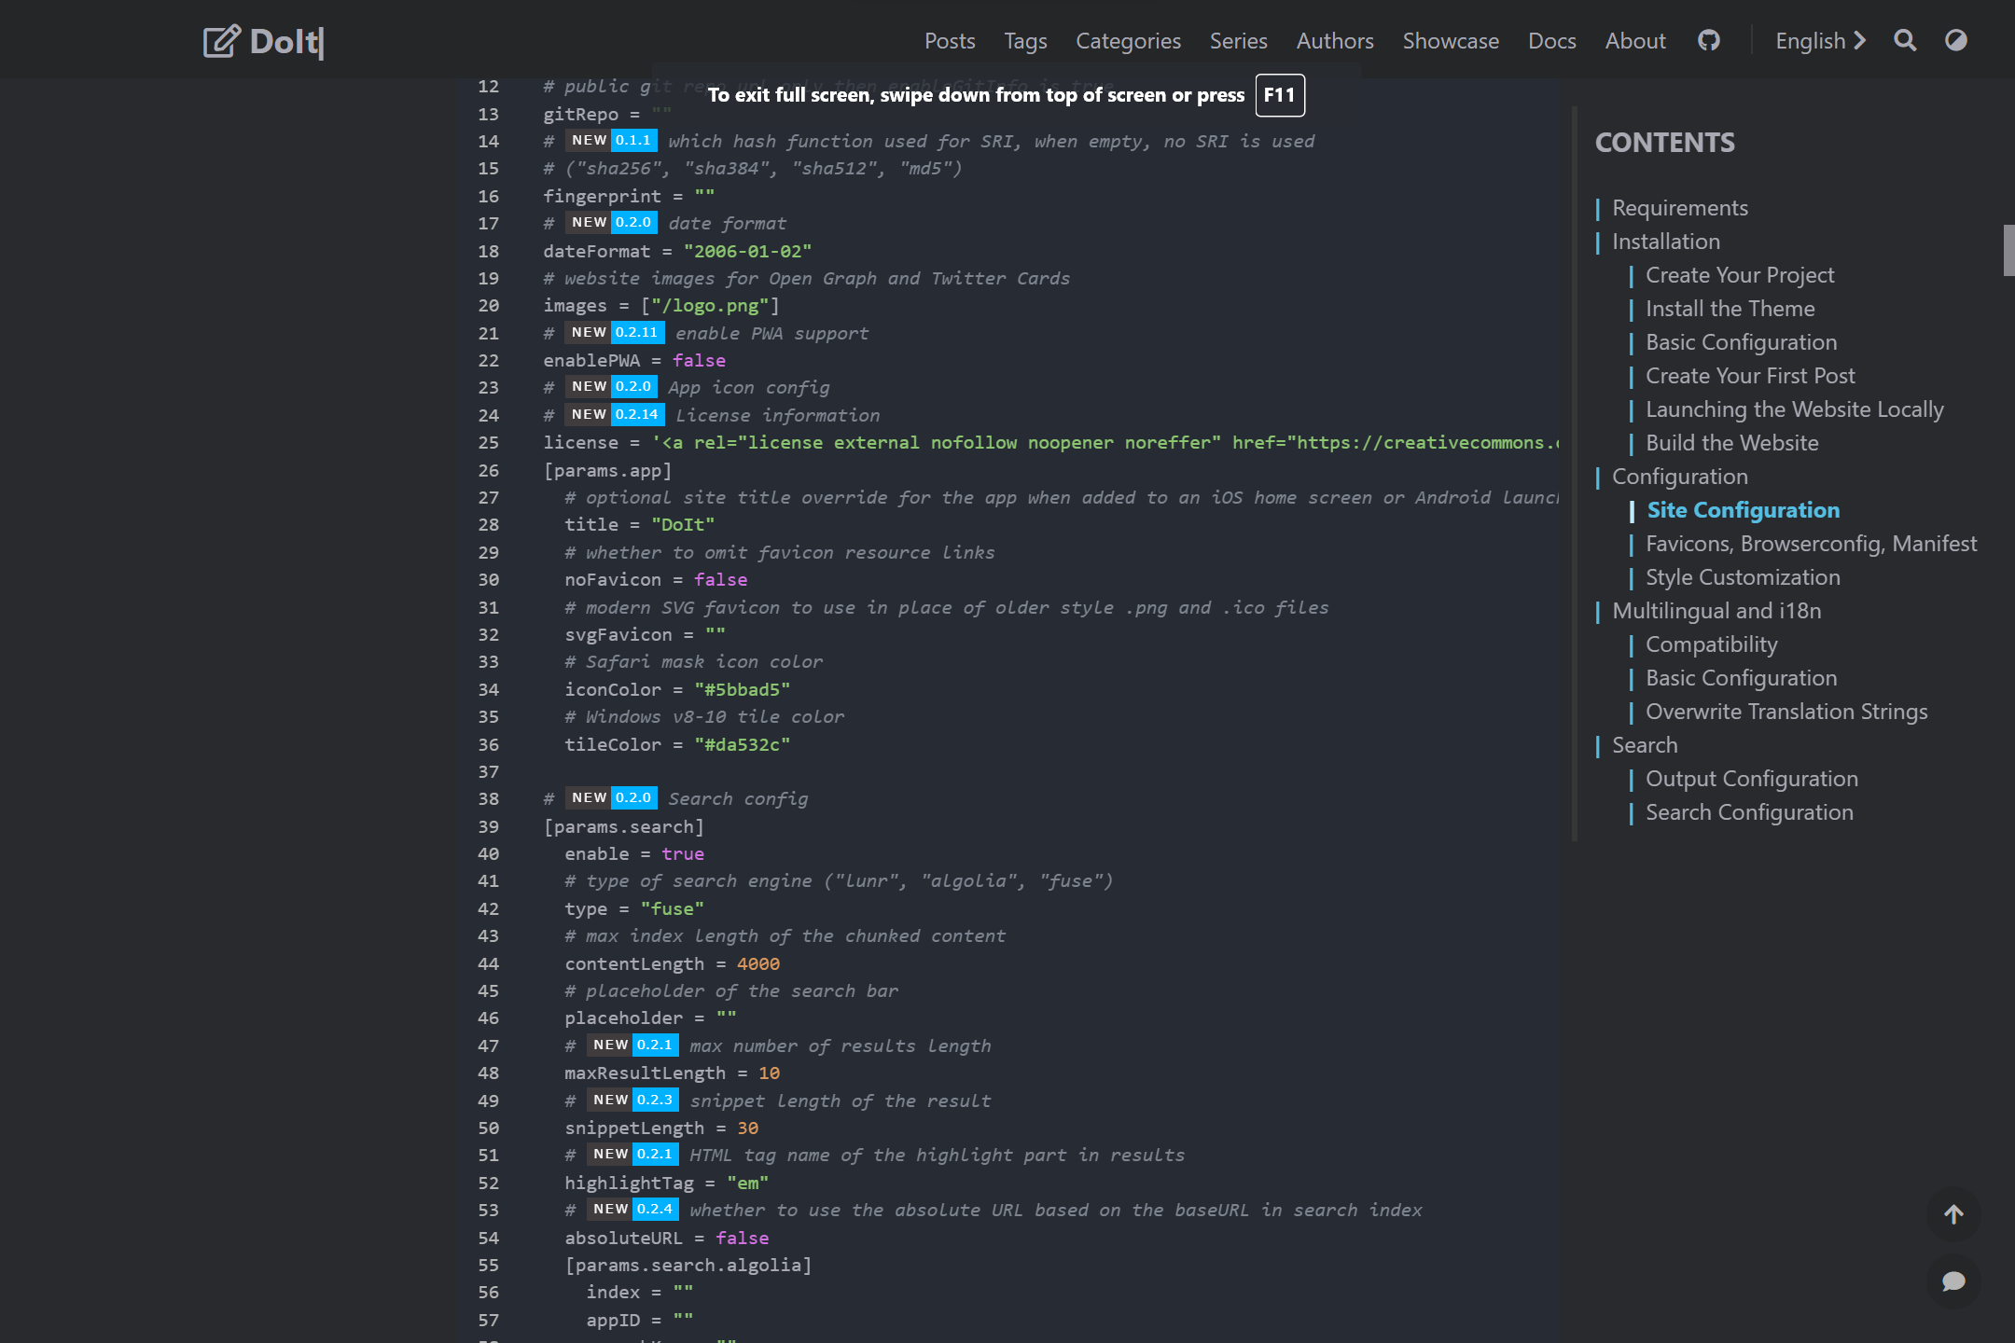Open the GitHub repository icon
Image resolution: width=2015 pixels, height=1343 pixels.
(x=1708, y=40)
